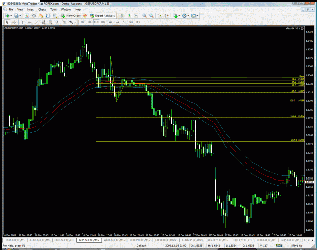Select the Text Label tool
The height and width of the screenshot is (250, 317).
pos(64,22)
